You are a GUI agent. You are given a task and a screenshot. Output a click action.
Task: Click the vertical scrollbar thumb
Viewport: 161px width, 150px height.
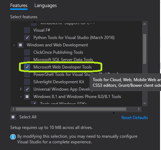click(x=144, y=49)
